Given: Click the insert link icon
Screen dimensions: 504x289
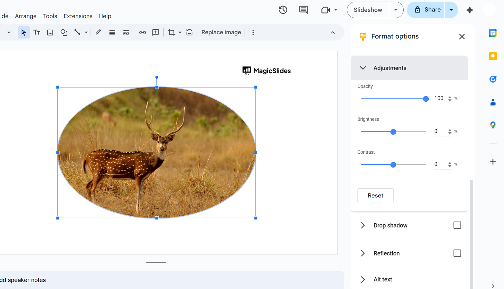Looking at the screenshot, I should (143, 32).
